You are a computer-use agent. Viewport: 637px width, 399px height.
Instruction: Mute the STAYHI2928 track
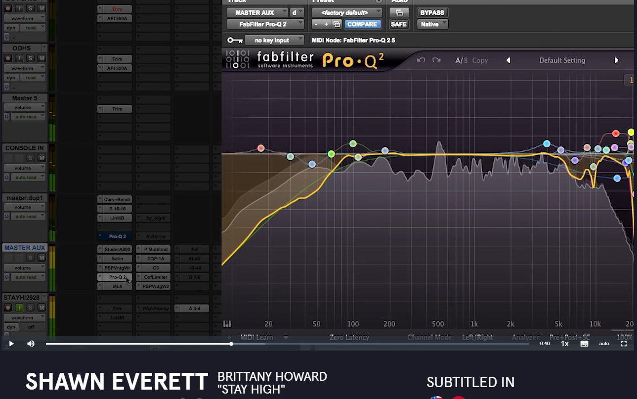(42, 308)
